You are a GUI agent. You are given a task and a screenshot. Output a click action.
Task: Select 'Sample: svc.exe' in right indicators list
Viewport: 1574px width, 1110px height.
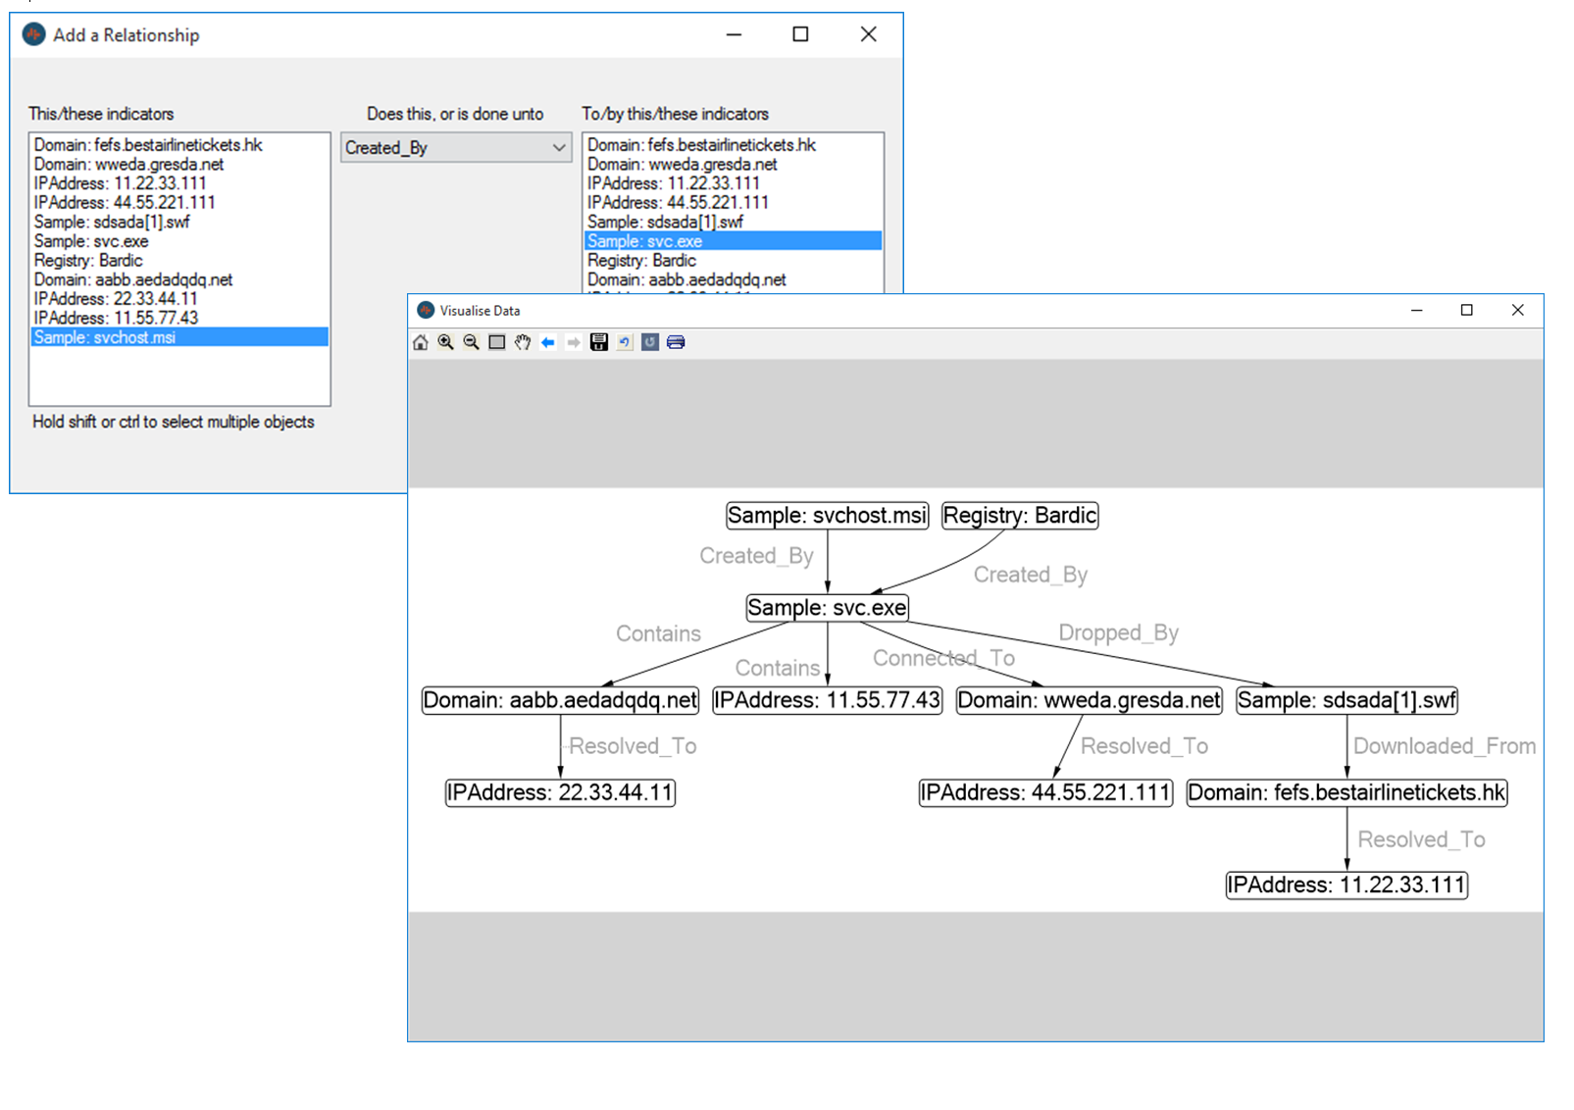click(x=733, y=241)
